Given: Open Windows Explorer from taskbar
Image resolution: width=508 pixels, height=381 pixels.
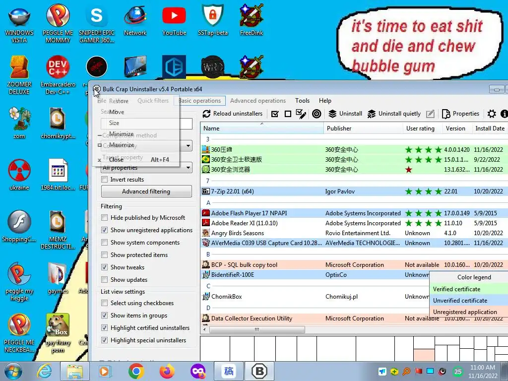Looking at the screenshot, I should 75,371.
